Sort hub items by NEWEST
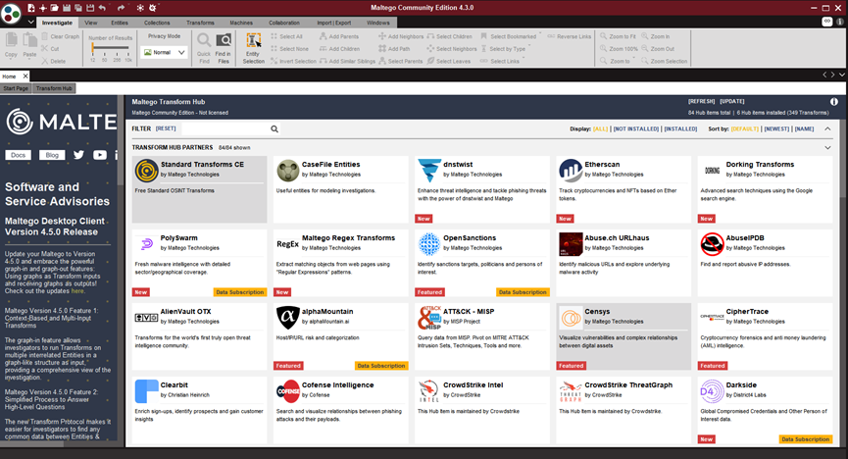 point(776,128)
